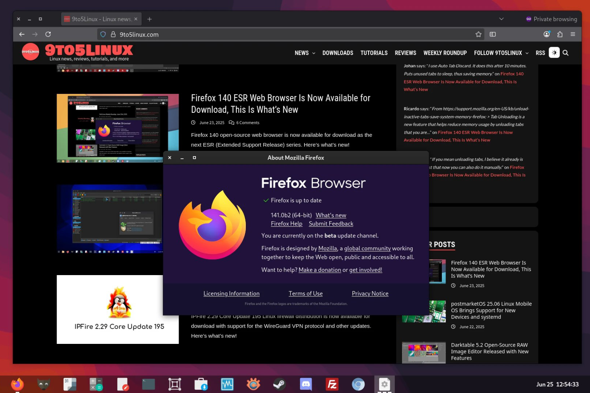Image resolution: width=590 pixels, height=393 pixels.
Task: Open the Mozilla link in About dialog
Action: click(328, 248)
